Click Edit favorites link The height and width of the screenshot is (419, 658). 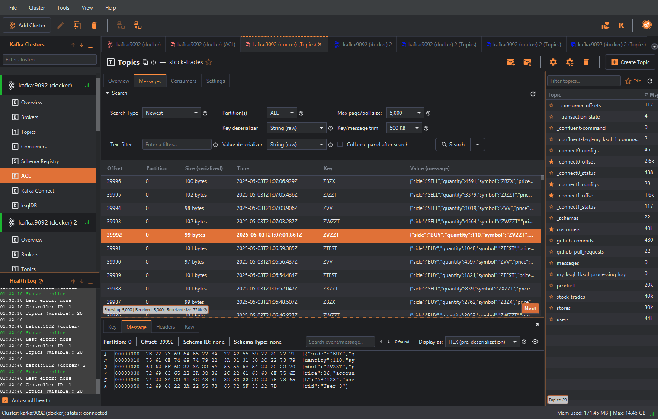click(633, 81)
